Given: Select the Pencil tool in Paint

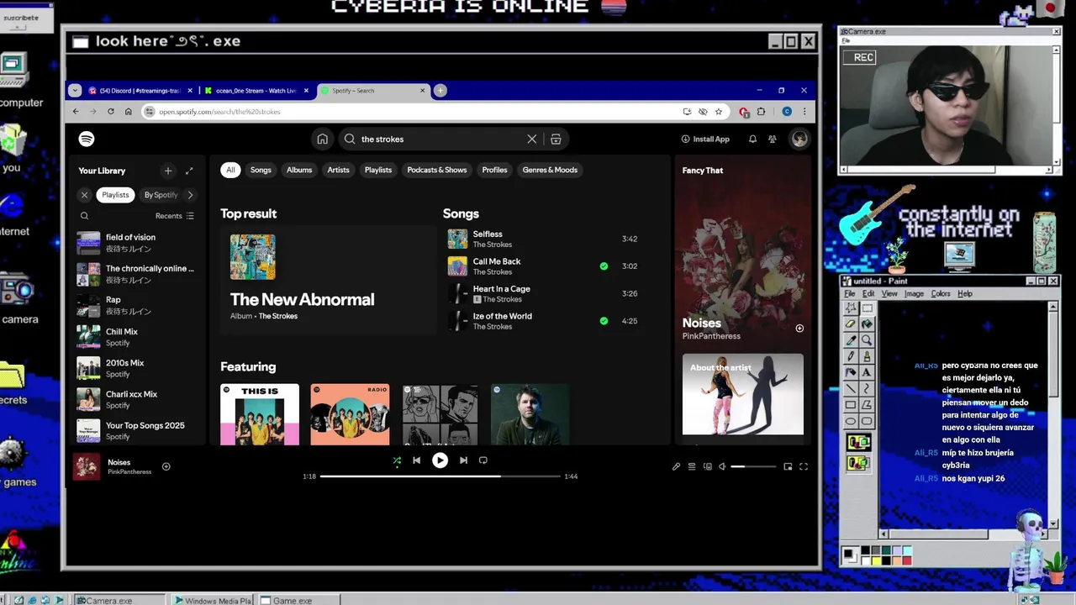Looking at the screenshot, I should (x=851, y=356).
